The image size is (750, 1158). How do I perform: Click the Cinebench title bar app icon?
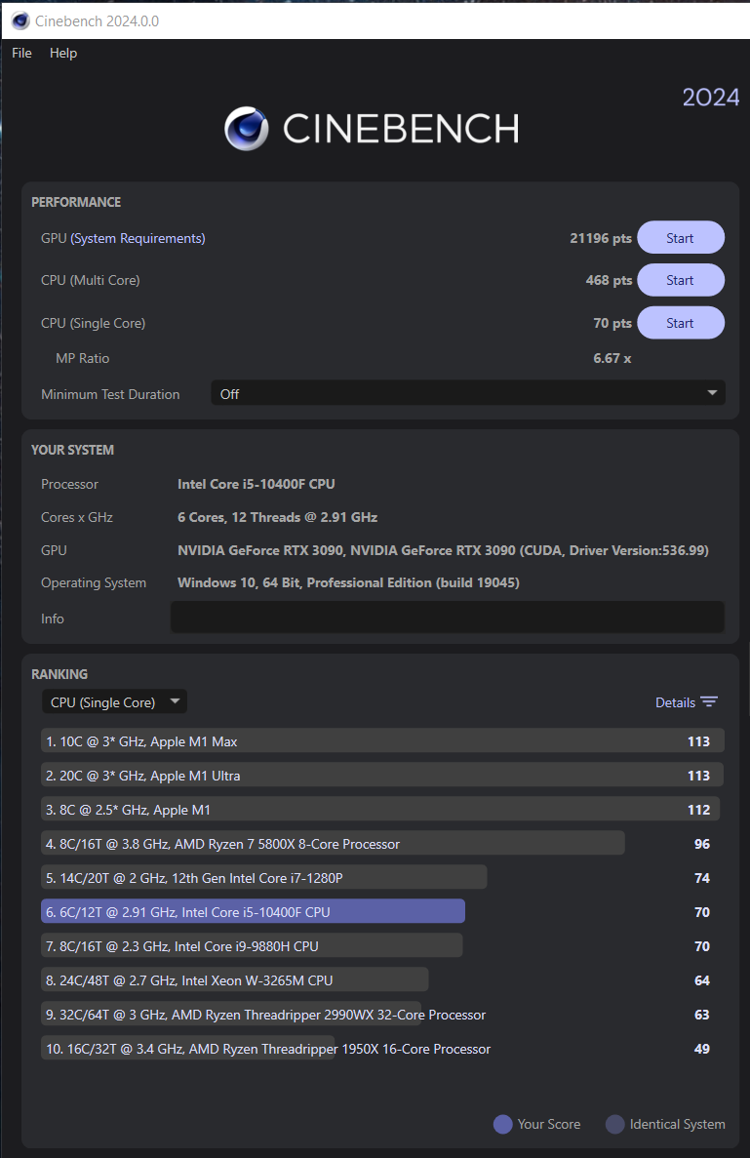20,20
